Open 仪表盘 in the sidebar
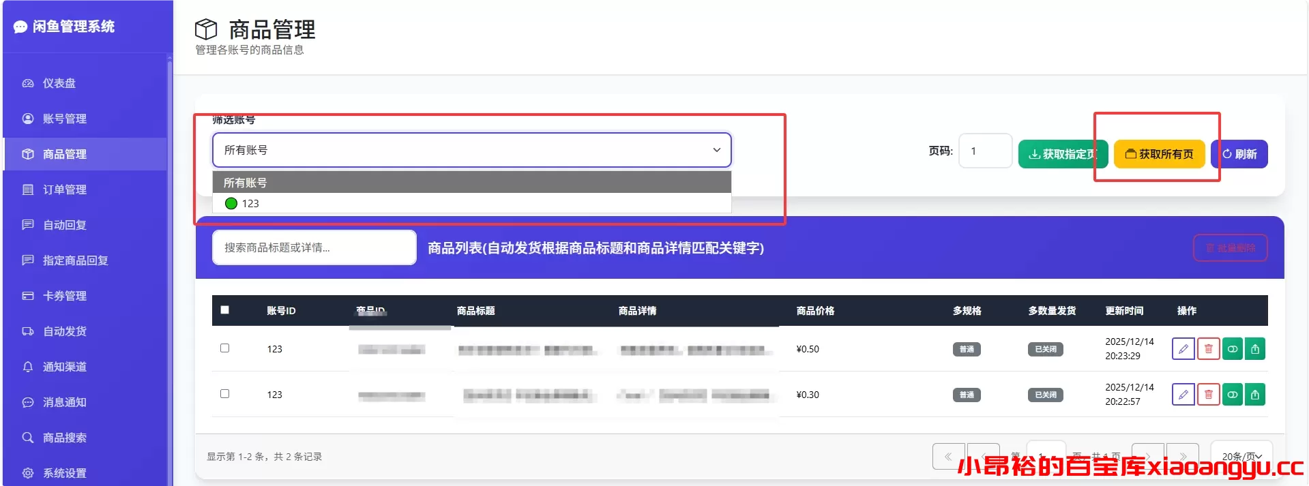Viewport: 1309px width, 486px height. [x=85, y=83]
